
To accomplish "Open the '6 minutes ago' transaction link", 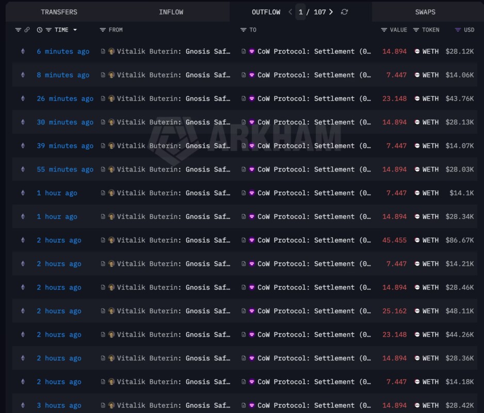I will [63, 52].
